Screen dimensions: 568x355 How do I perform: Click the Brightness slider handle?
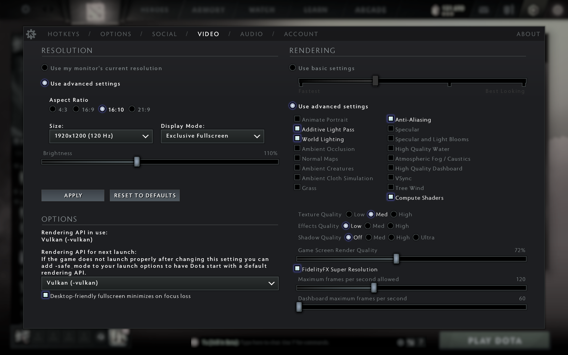pyautogui.click(x=137, y=162)
